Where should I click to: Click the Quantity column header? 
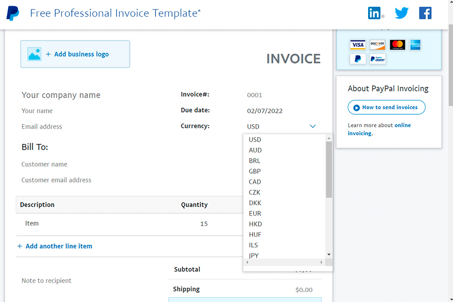pyautogui.click(x=194, y=205)
